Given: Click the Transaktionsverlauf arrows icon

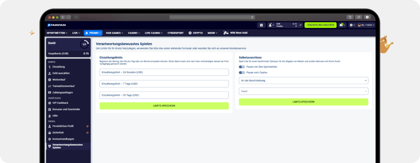Looking at the screenshot, I should [50, 86].
